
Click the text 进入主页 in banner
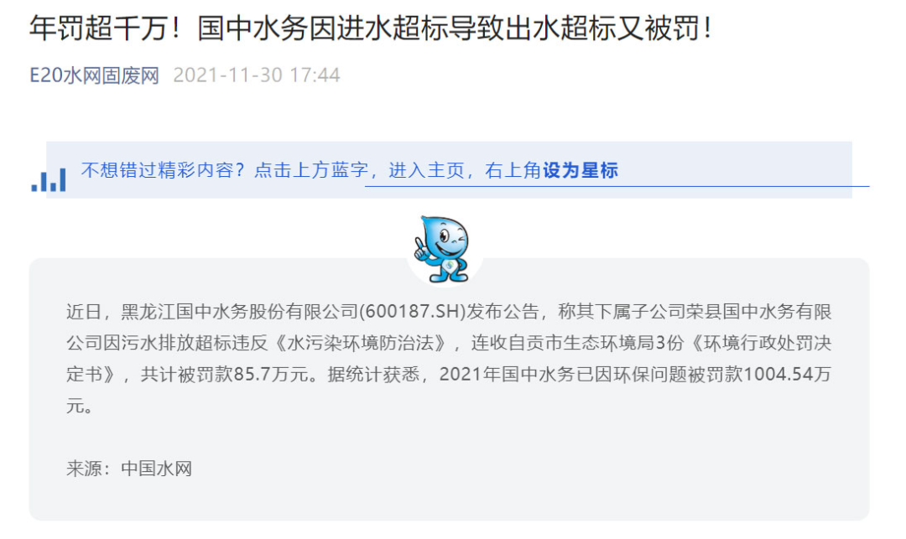(426, 170)
